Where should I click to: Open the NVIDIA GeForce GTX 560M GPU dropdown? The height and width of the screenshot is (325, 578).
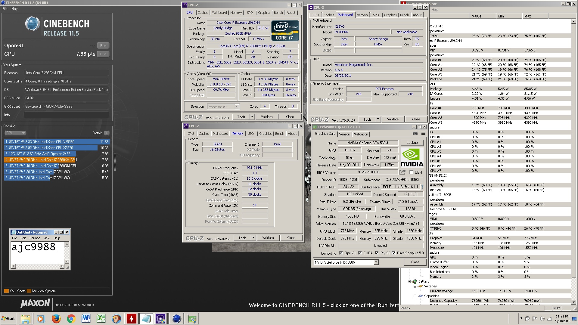(x=376, y=262)
